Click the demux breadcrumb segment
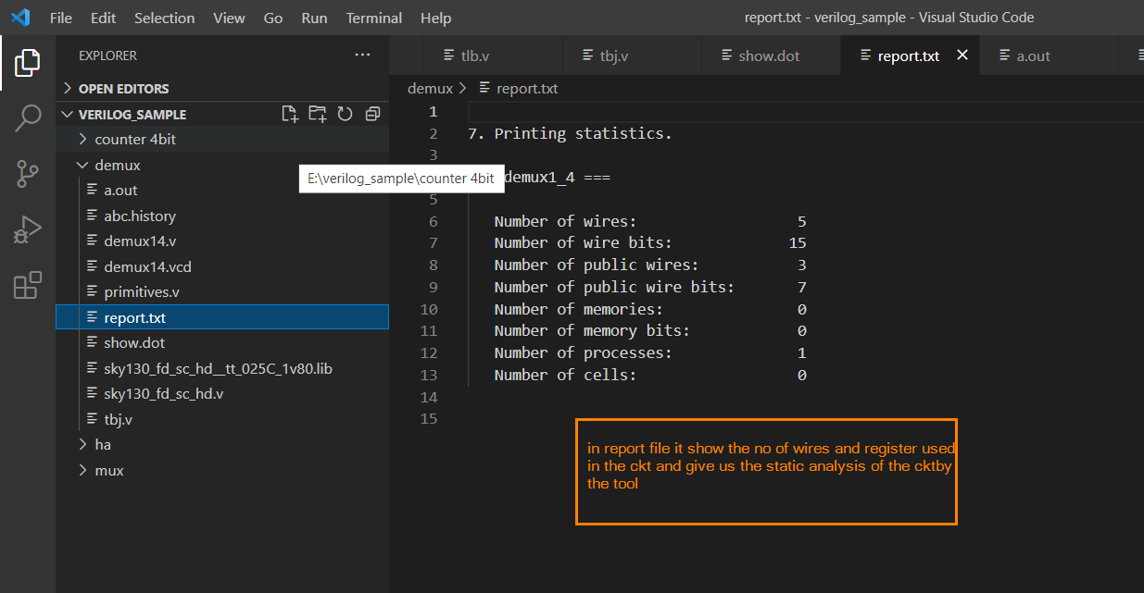The width and height of the screenshot is (1144, 593). tap(430, 89)
